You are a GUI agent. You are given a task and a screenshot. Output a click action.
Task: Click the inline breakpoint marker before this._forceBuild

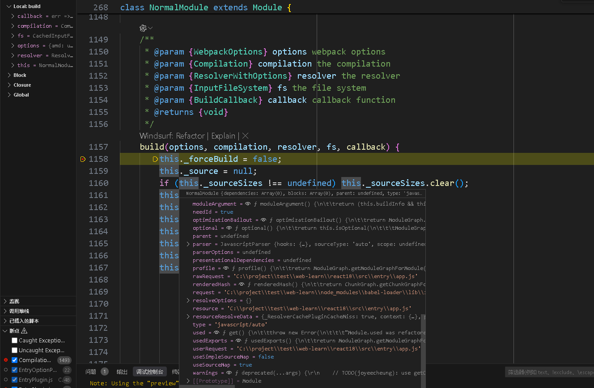click(156, 159)
